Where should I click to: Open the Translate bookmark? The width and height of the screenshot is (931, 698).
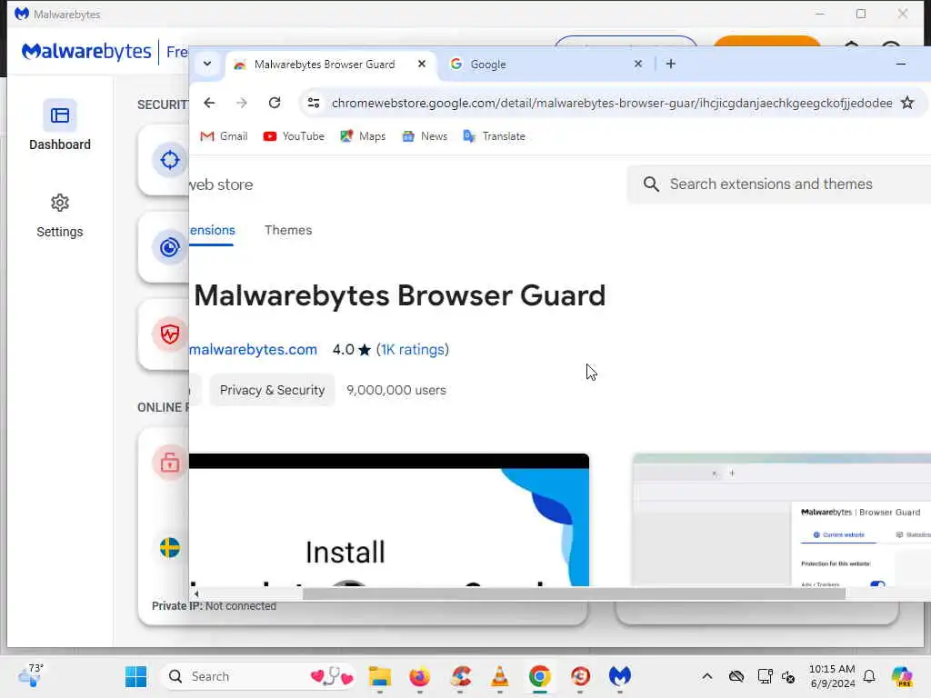pyautogui.click(x=494, y=136)
